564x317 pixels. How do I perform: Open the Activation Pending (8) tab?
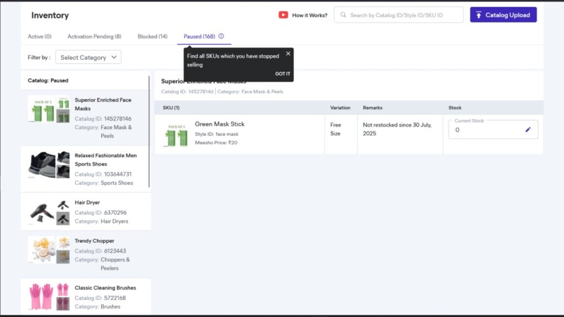(x=94, y=36)
